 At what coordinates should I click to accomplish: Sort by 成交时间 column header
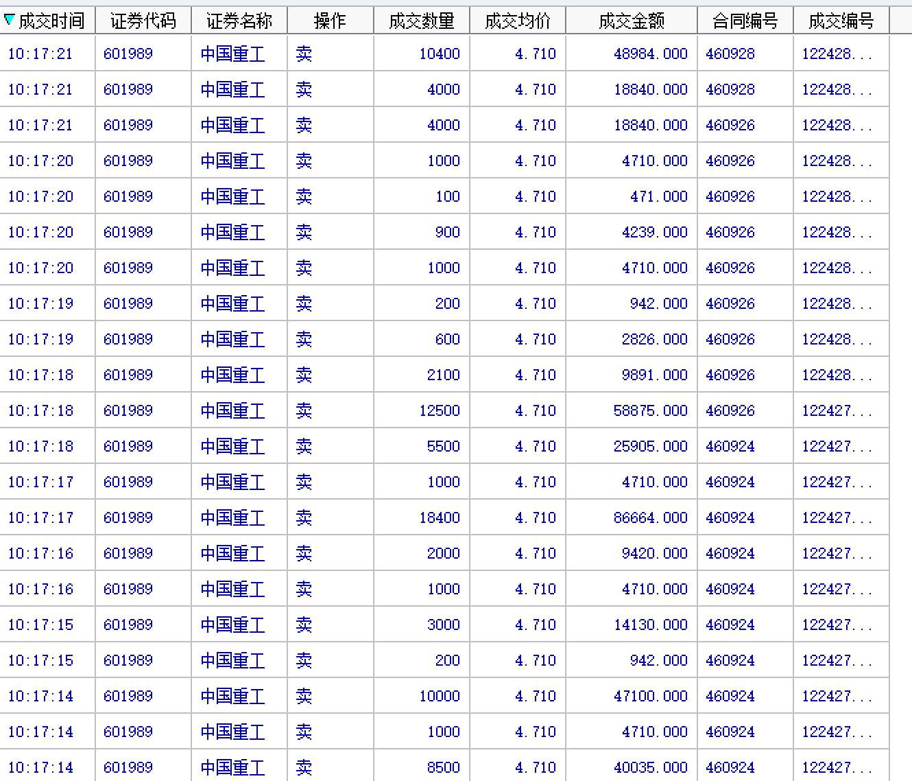coord(47,21)
